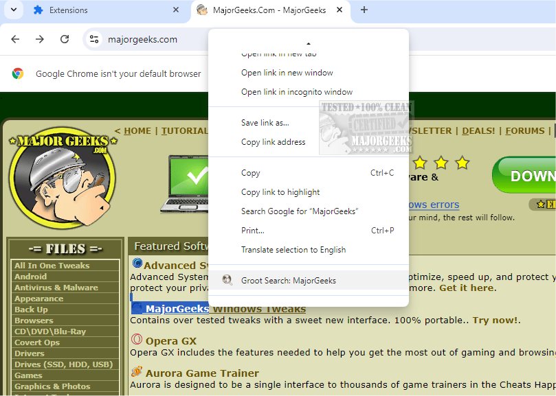Click the laptop checkmark ad image
556x396 pixels.
click(184, 184)
